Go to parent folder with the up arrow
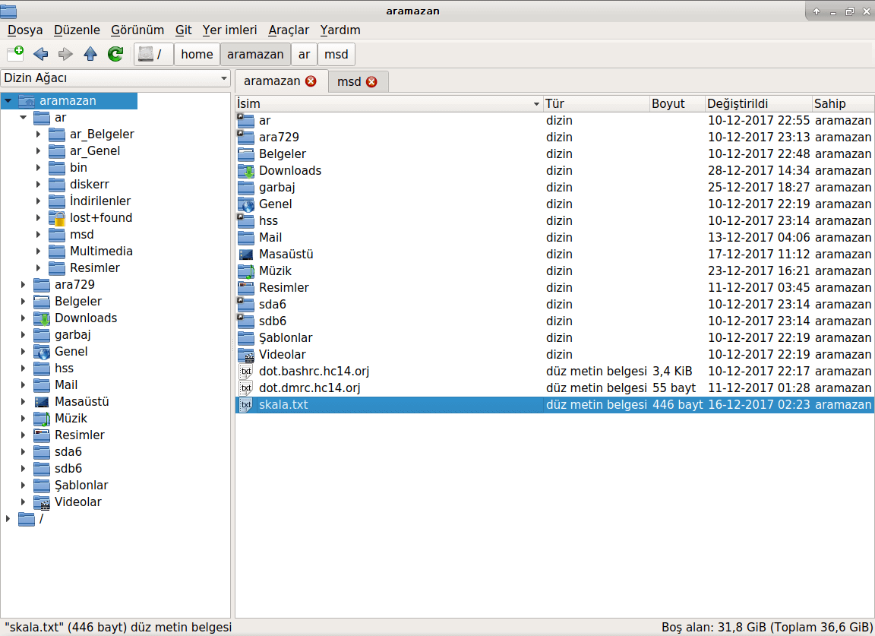875x636 pixels. tap(90, 54)
